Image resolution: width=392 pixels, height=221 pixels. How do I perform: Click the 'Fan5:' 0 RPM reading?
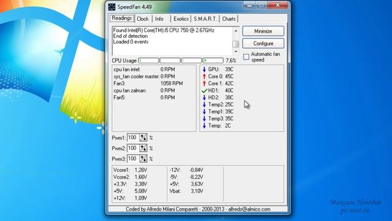pos(145,98)
